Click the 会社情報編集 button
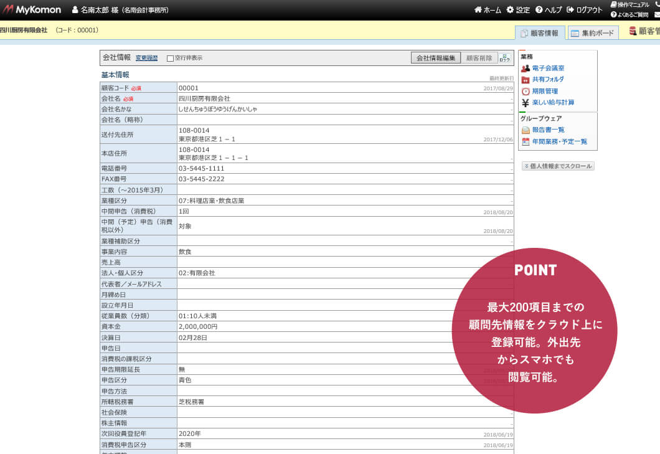This screenshot has width=660, height=454. [436, 58]
